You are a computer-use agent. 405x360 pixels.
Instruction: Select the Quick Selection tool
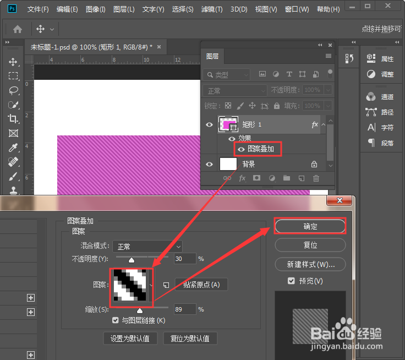13,105
